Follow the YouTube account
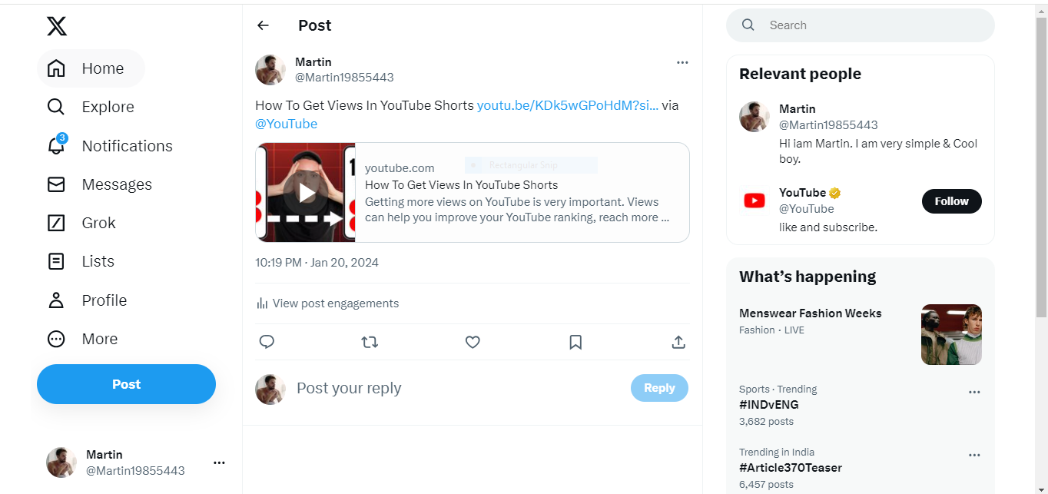Screen dimensions: 1048x494 tap(951, 201)
